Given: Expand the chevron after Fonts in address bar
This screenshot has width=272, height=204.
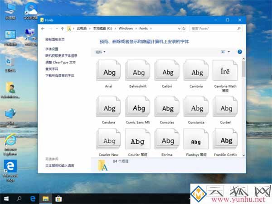Looking at the screenshot, I should 151,29.
